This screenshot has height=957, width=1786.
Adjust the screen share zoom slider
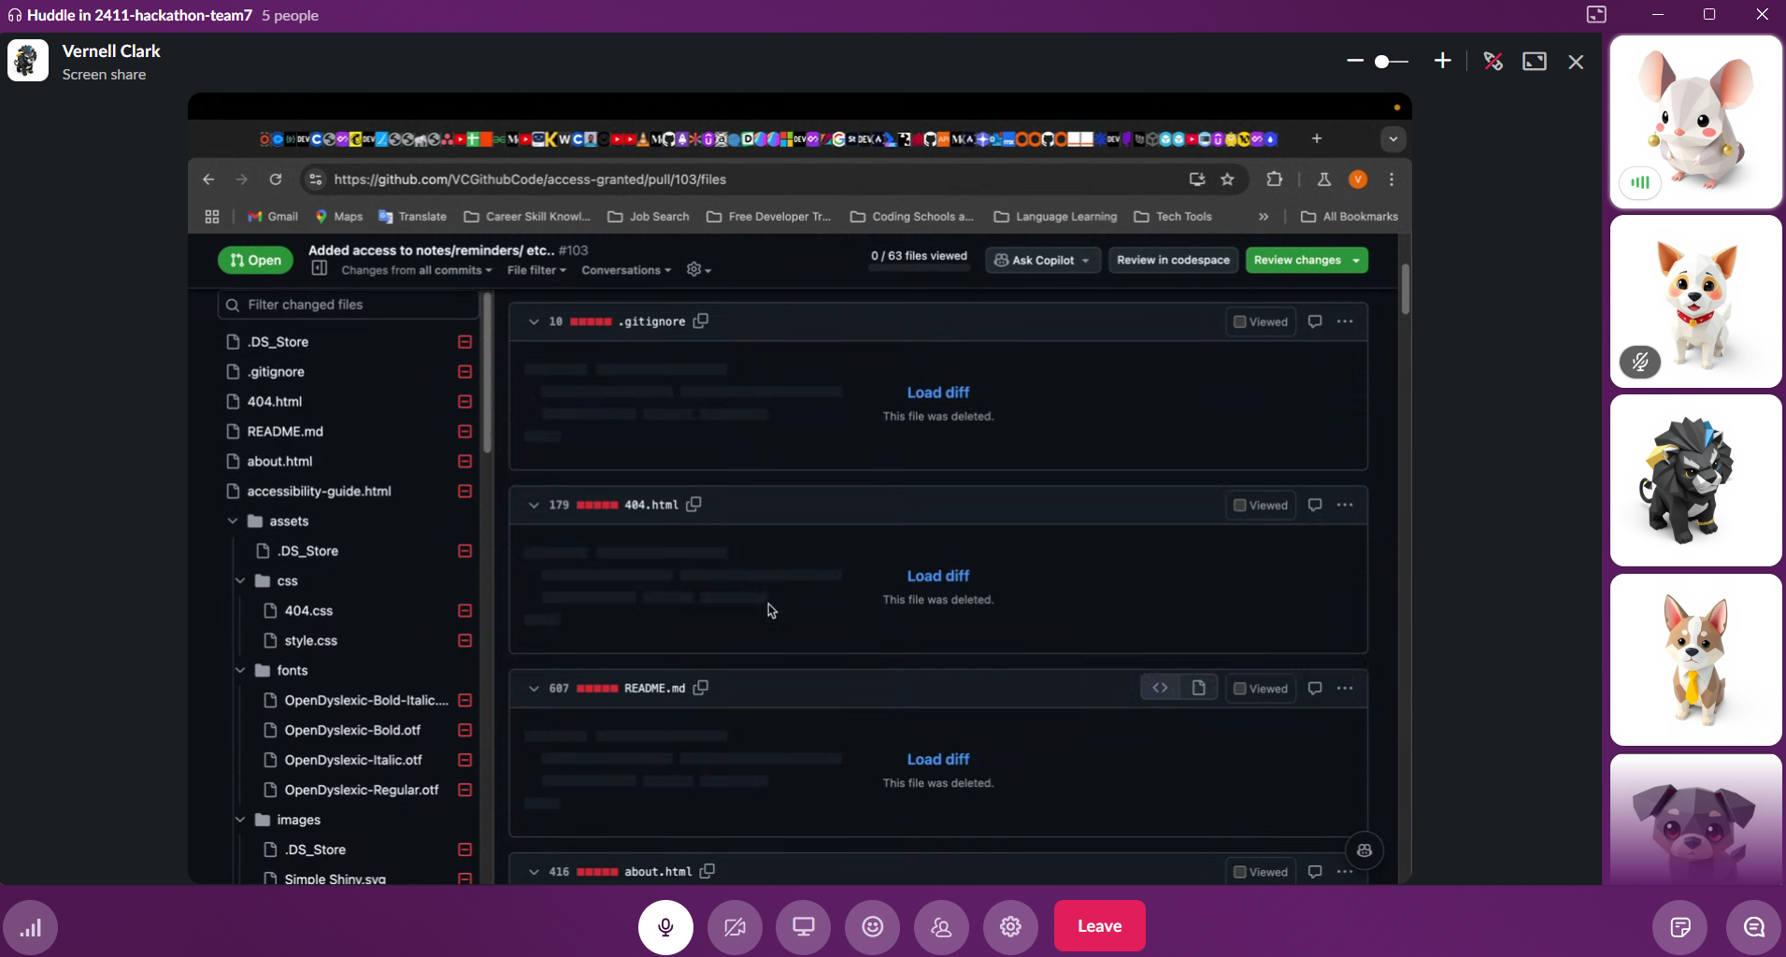click(1391, 62)
